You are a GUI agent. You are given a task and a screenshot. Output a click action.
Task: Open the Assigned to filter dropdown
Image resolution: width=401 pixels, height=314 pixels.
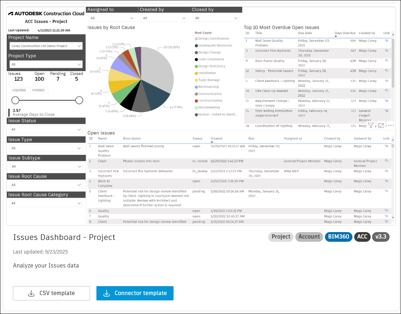pos(112,18)
